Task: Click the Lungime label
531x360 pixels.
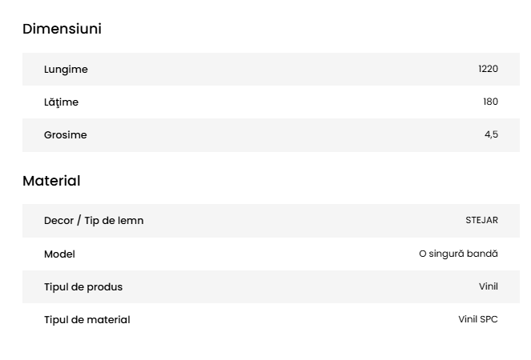Action: coord(66,70)
